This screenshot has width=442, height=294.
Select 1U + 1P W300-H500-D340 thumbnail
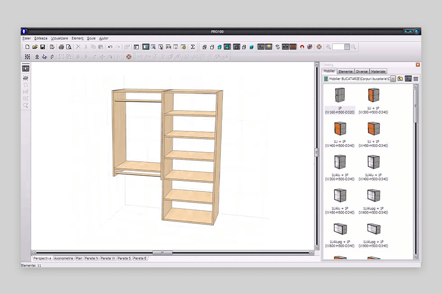click(x=373, y=95)
